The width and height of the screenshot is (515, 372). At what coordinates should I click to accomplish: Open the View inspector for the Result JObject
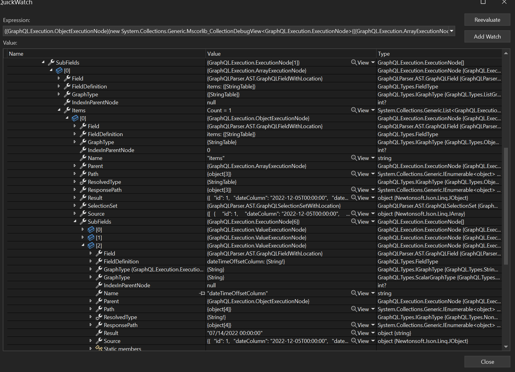click(354, 198)
